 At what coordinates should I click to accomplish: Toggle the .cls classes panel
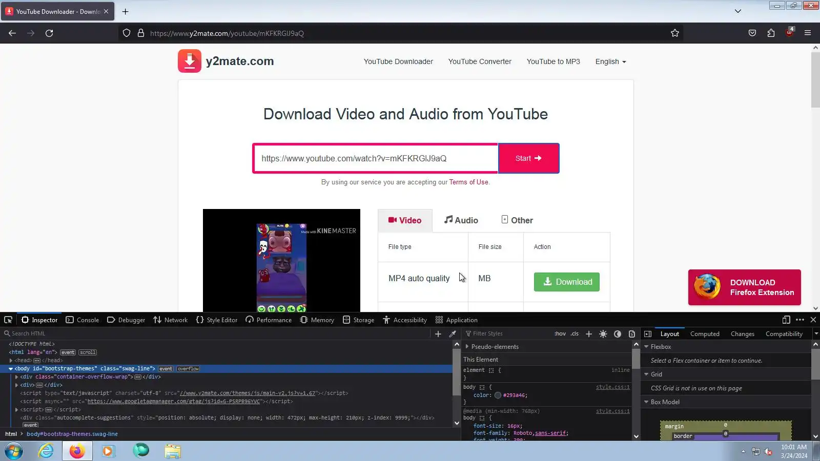click(575, 333)
